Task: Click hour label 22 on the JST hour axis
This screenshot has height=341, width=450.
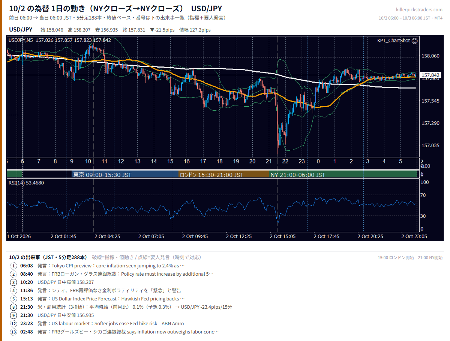Action: coord(285,161)
